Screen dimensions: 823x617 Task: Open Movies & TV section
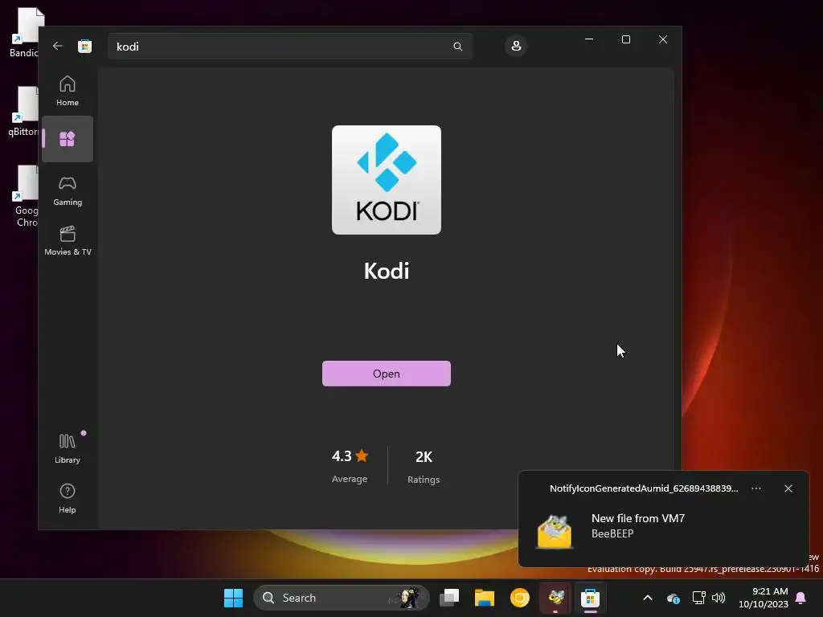coord(68,240)
